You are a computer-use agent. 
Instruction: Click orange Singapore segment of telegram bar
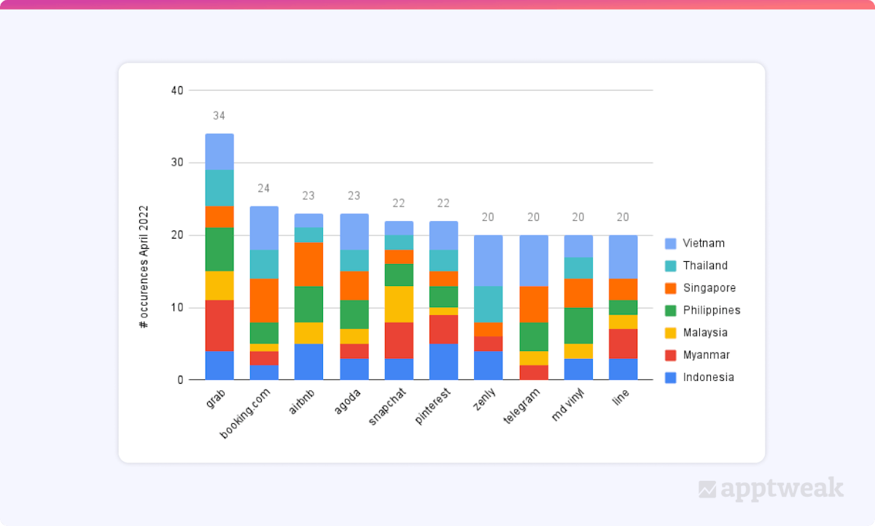533,304
